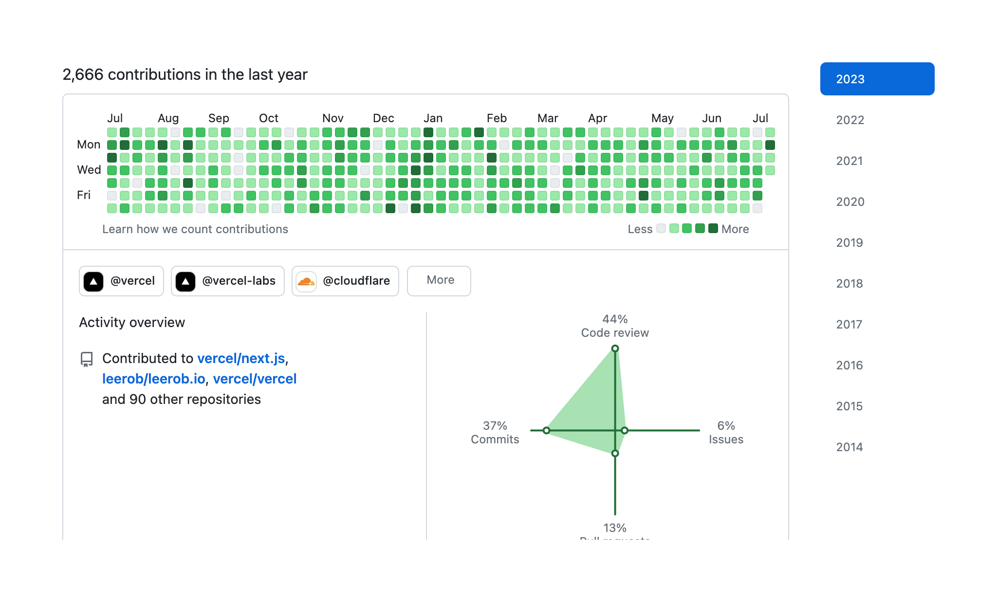This screenshot has width=997, height=602.
Task: Click the Issues point on activity chart
Action: click(x=625, y=431)
